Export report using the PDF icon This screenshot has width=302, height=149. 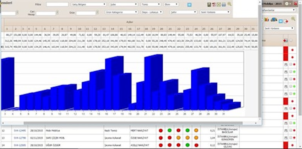pos(214,5)
